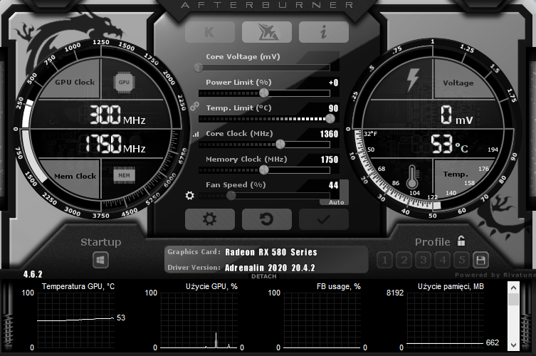Select profile slot 5
The image size is (536, 356).
(x=462, y=261)
